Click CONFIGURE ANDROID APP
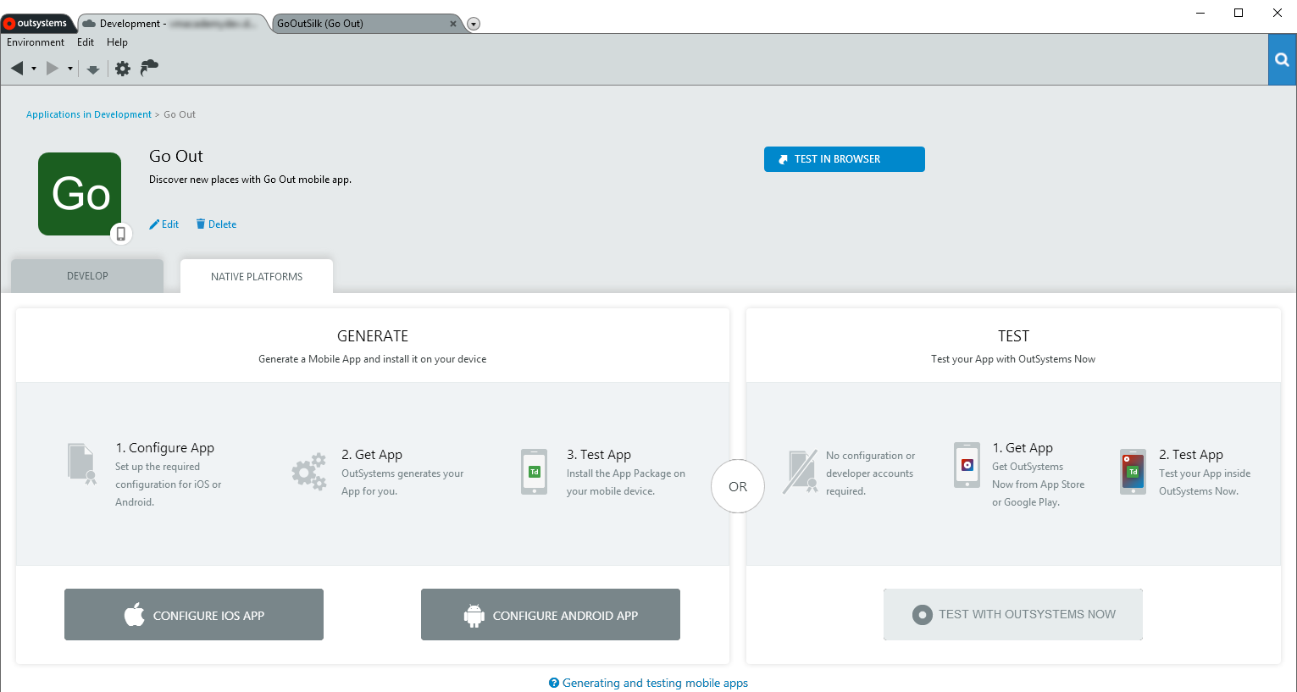Screen dimensions: 1297x692 point(550,614)
